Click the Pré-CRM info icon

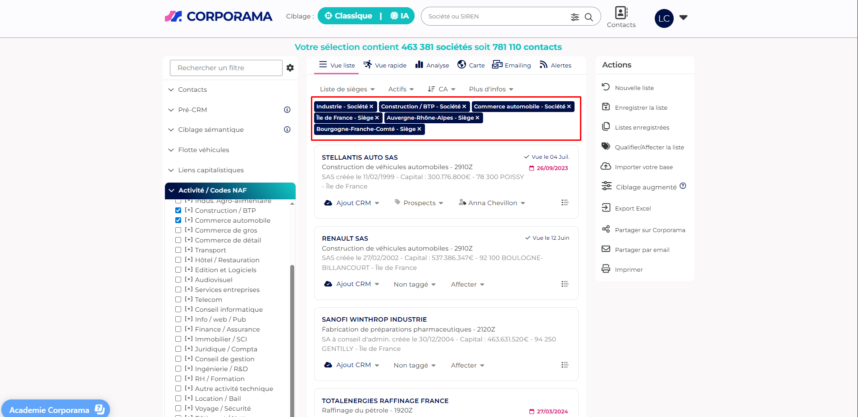point(287,110)
